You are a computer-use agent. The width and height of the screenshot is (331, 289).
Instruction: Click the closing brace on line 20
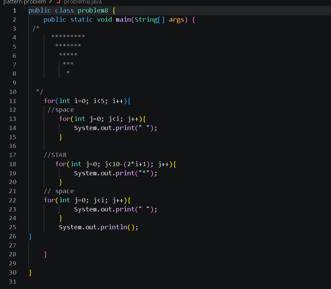coord(61,182)
